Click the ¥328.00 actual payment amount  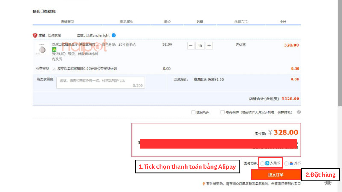coord(283,132)
